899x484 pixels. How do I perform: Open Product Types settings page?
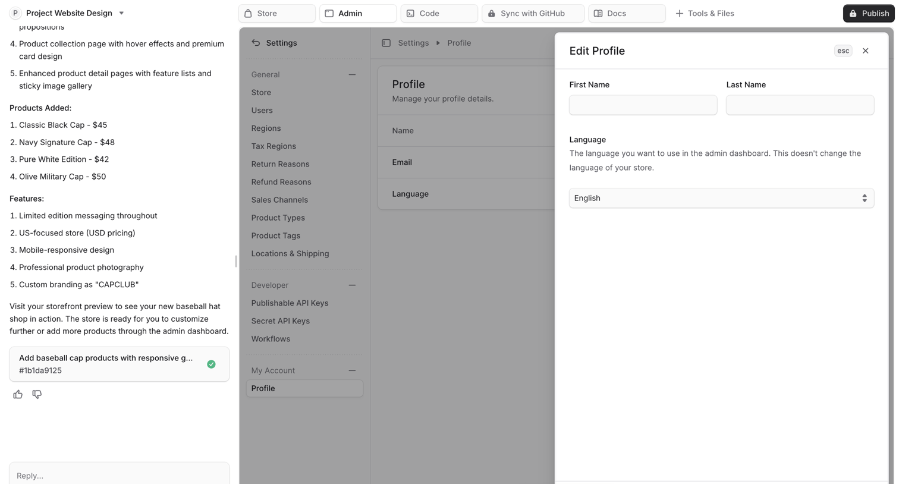278,218
